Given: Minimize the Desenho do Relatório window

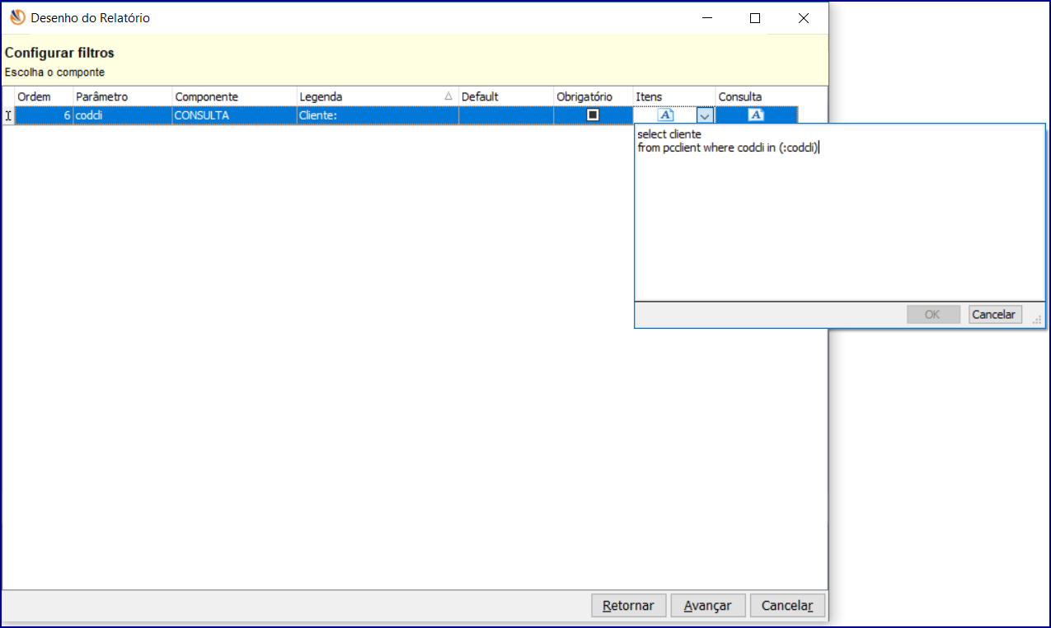Looking at the screenshot, I should (707, 18).
